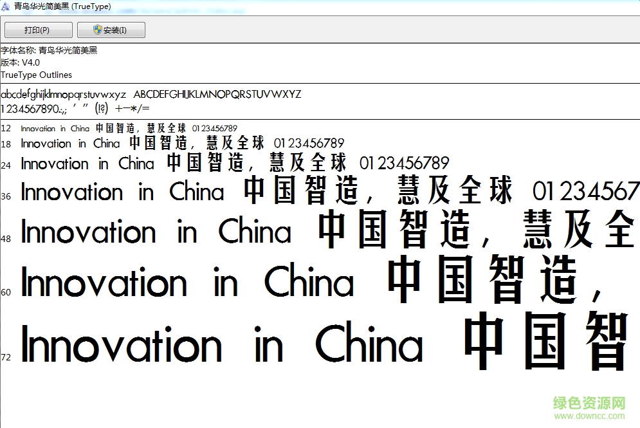Click the 48-point size label
This screenshot has width=640, height=428.
(6, 239)
